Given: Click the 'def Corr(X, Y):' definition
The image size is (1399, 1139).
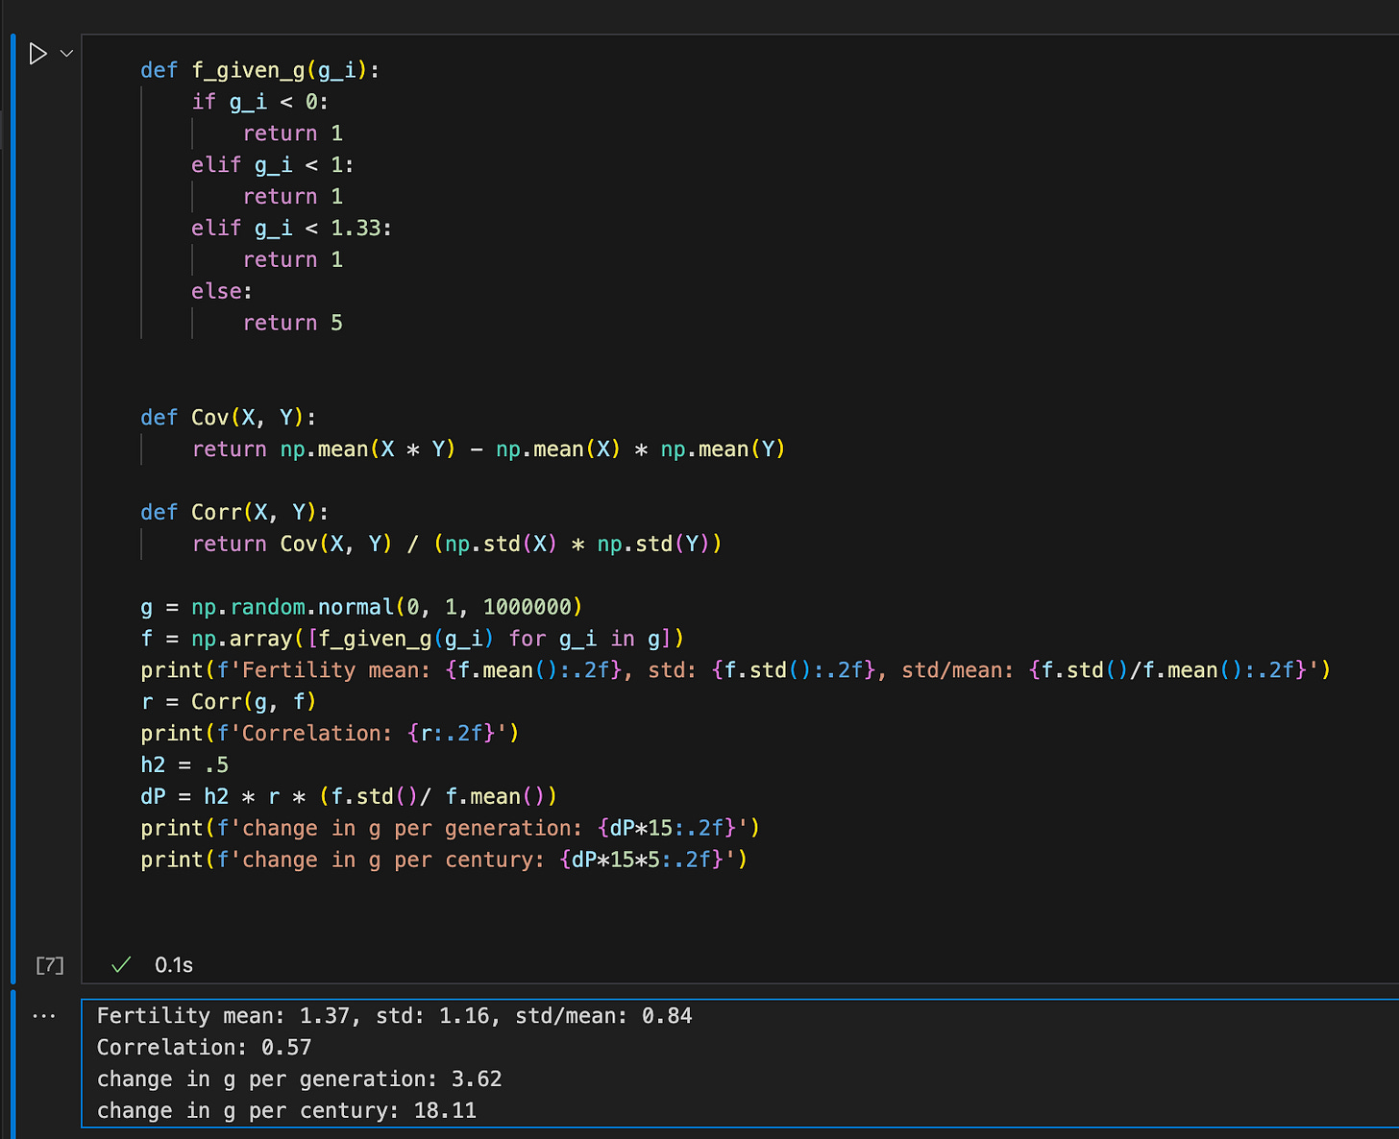Looking at the screenshot, I should [x=234, y=512].
